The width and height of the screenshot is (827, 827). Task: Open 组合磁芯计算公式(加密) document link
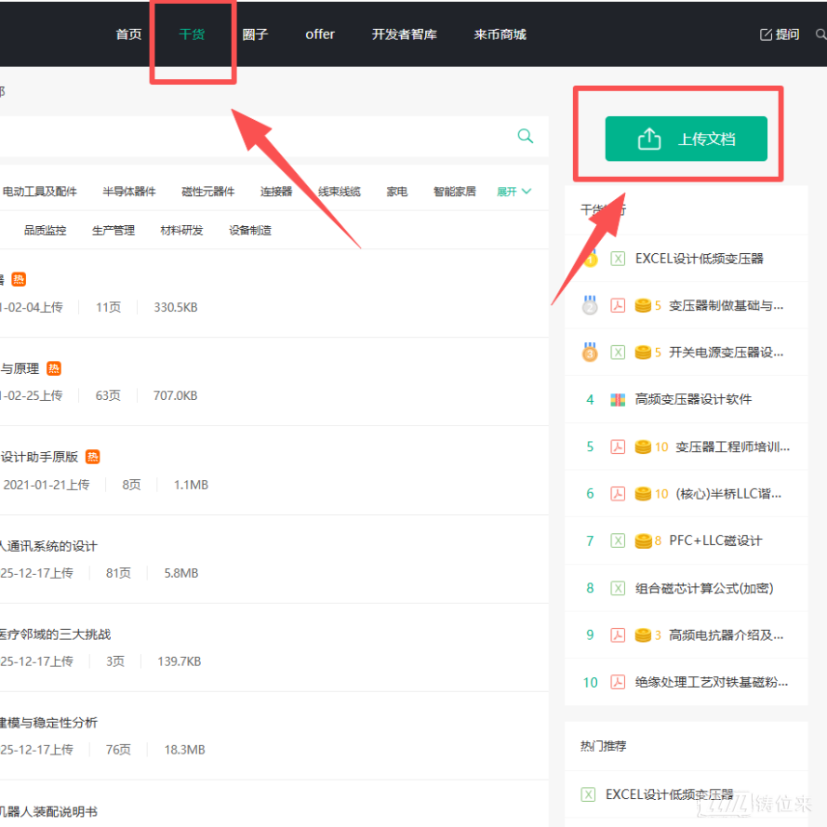coord(704,588)
